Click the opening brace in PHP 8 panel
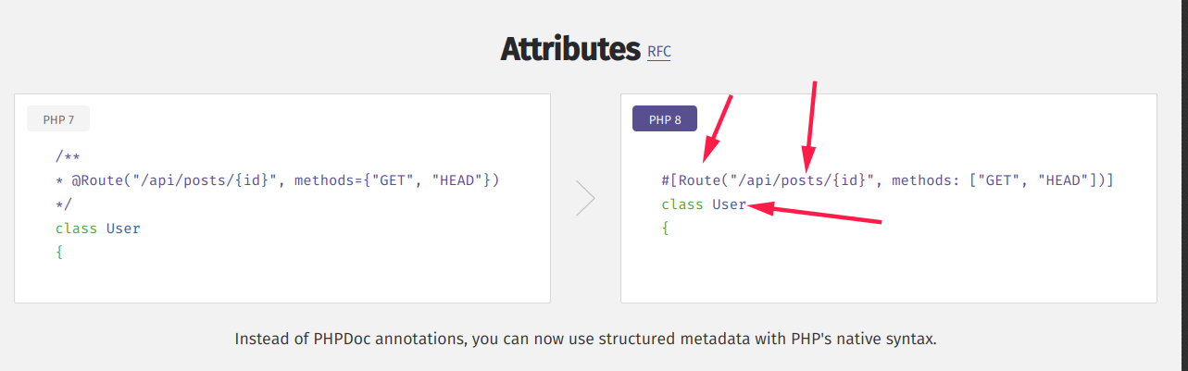 [665, 228]
